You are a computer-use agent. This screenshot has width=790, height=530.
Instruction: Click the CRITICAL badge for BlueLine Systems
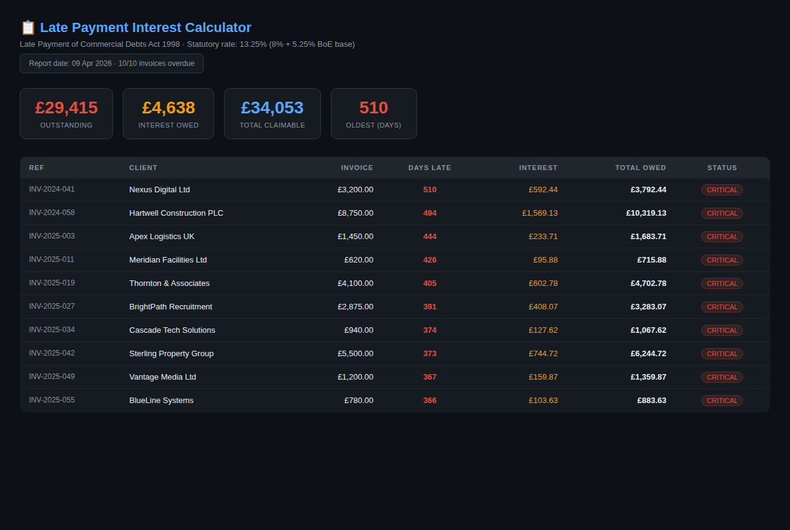[721, 401]
